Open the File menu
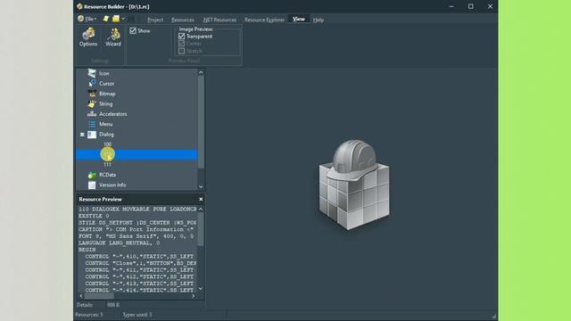This screenshot has width=571, height=321. (x=87, y=19)
